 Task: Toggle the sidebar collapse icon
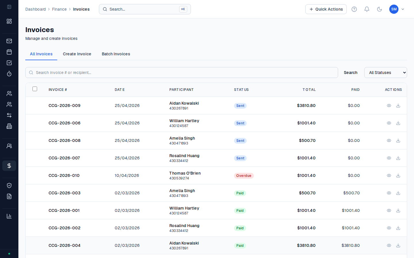[9, 7]
